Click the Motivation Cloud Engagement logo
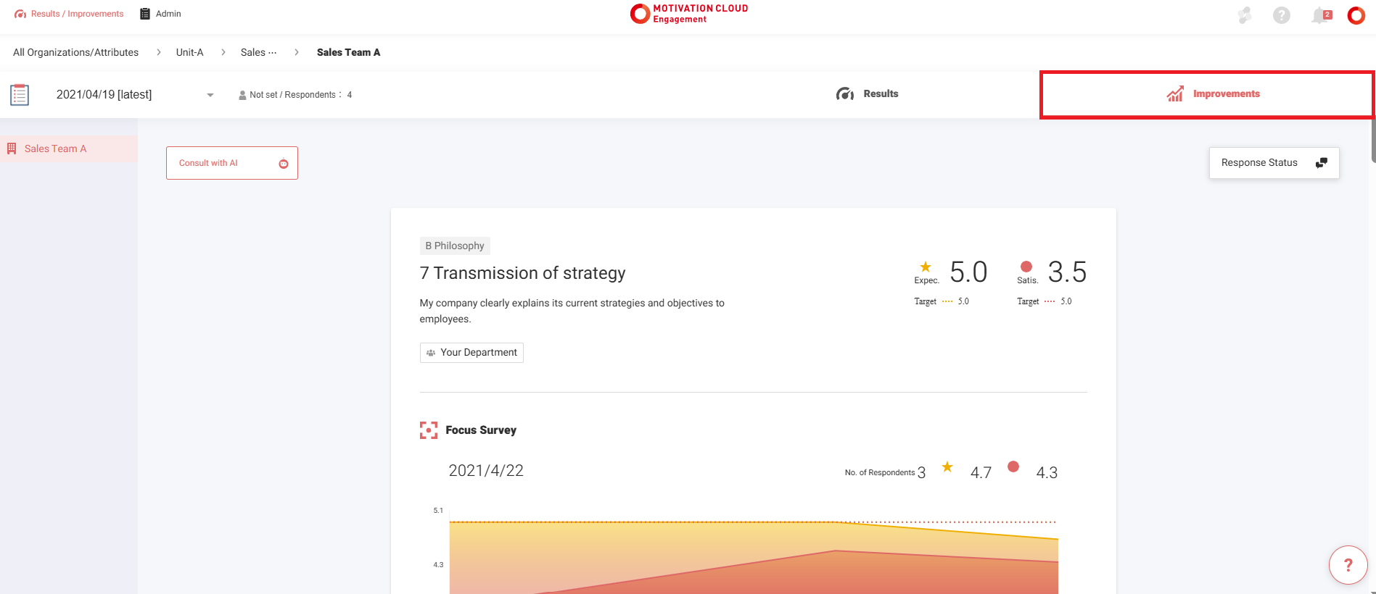The image size is (1376, 594). click(689, 14)
